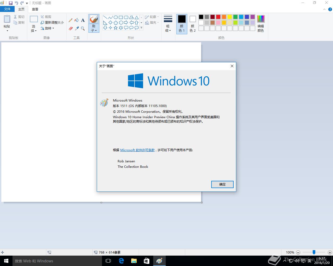Click the 搜索 Web 和 Windows search box
This screenshot has width=333, height=266.
[57, 261]
